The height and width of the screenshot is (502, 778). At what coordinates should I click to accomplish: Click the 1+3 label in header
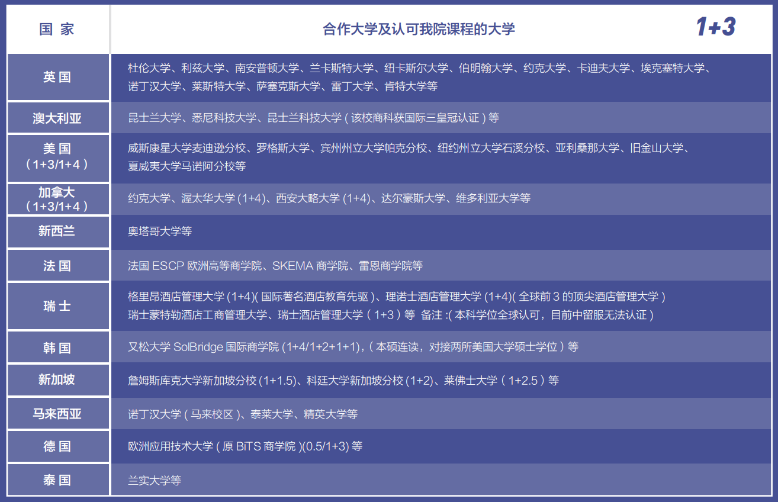715,27
